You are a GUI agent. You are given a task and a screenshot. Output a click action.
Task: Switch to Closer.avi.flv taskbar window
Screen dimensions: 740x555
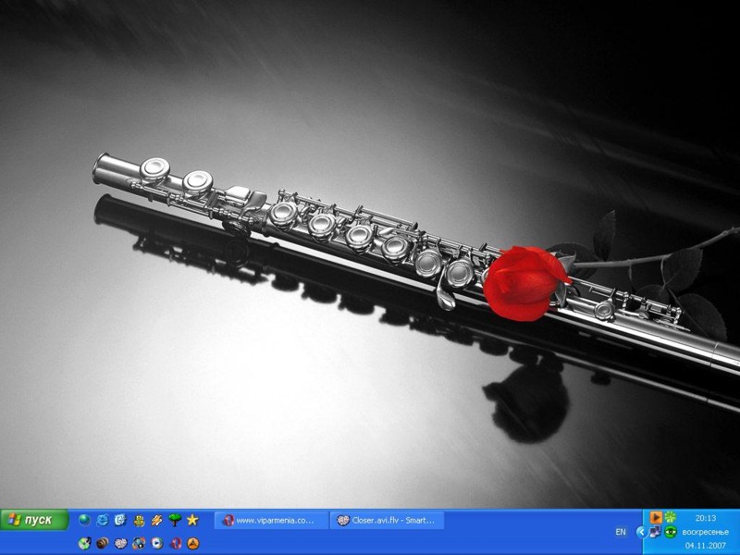click(386, 521)
